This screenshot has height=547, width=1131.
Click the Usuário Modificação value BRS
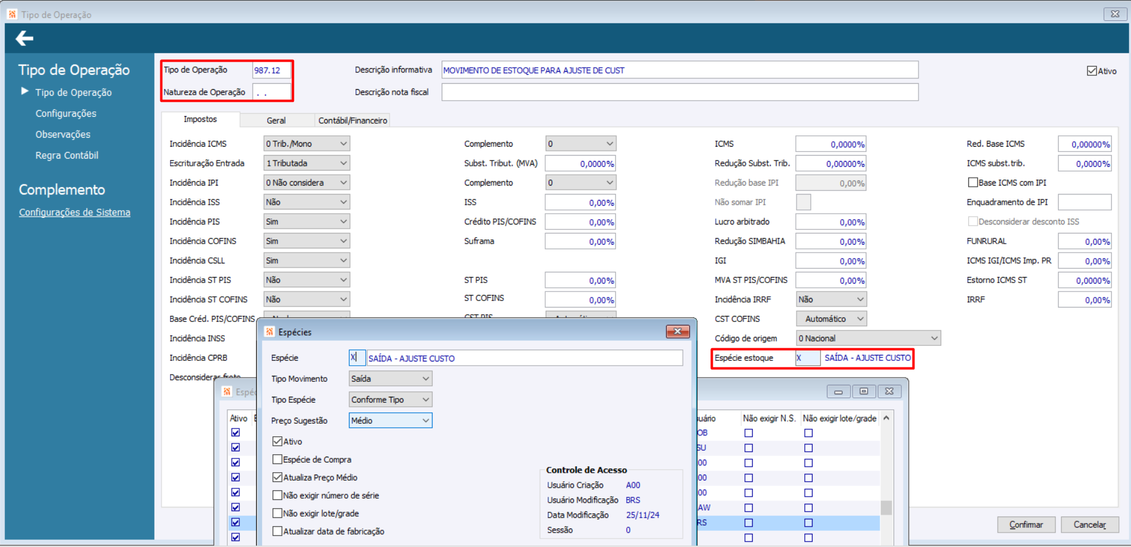633,500
